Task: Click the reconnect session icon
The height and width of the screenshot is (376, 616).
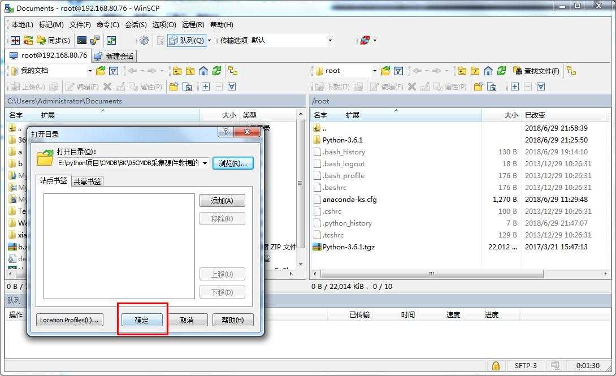Action: click(365, 40)
